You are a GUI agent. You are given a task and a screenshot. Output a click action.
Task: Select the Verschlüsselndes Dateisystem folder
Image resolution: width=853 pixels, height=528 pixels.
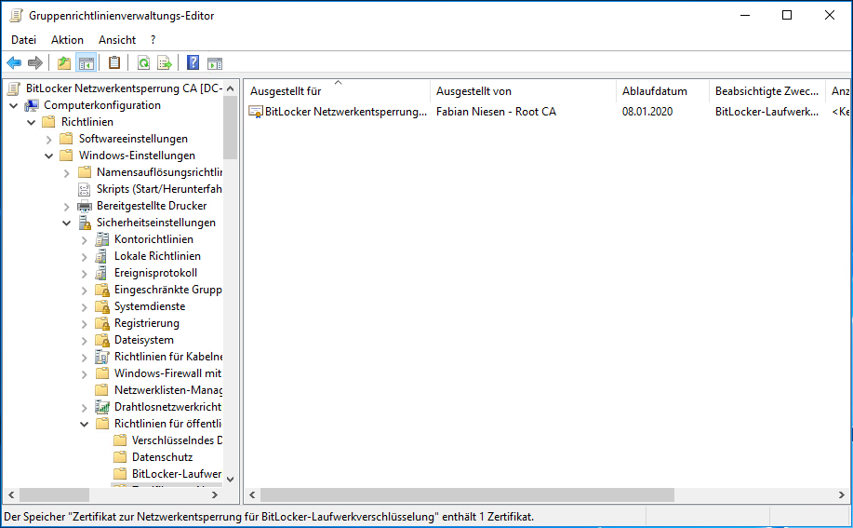click(177, 440)
